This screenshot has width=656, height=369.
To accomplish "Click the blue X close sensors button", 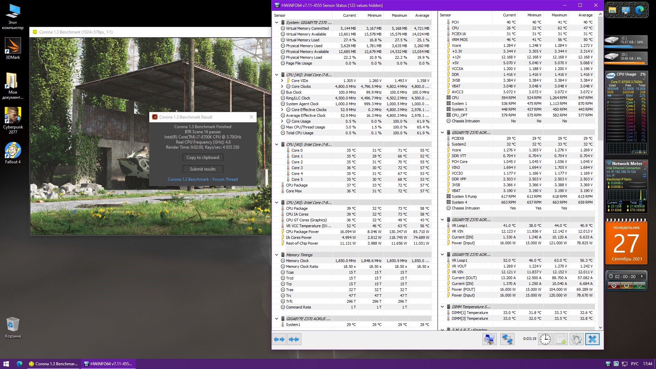I will [592, 339].
